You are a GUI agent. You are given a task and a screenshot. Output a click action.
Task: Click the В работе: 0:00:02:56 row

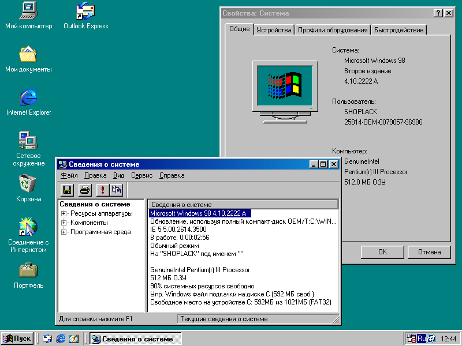click(x=180, y=238)
